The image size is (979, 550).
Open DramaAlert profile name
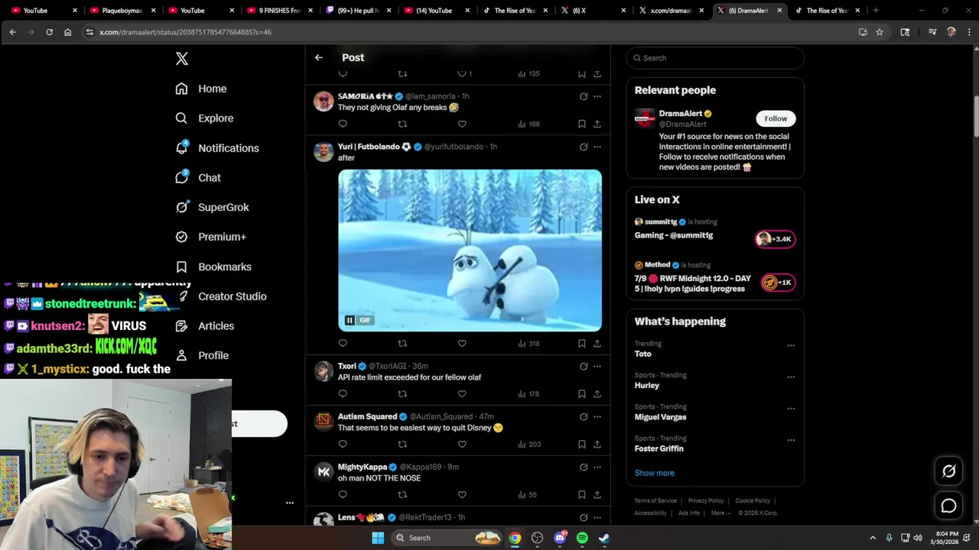(681, 114)
